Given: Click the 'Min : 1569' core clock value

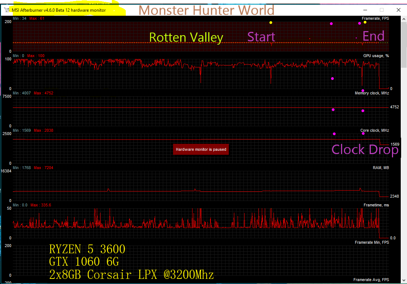Looking at the screenshot, I should pos(22,130).
